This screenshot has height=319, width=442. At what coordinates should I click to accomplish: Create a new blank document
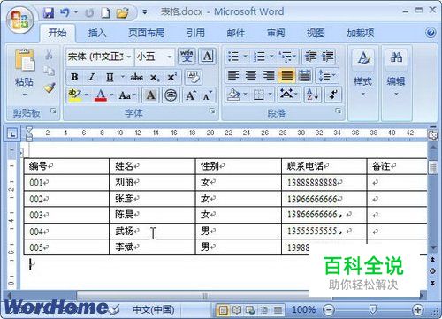105,12
